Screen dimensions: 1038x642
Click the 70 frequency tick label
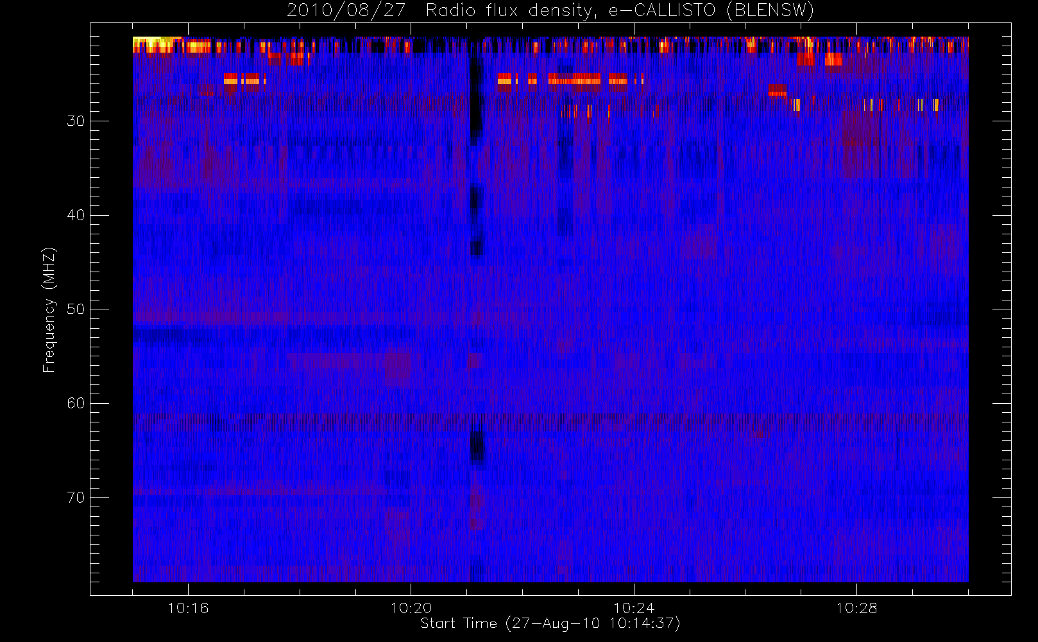[76, 498]
